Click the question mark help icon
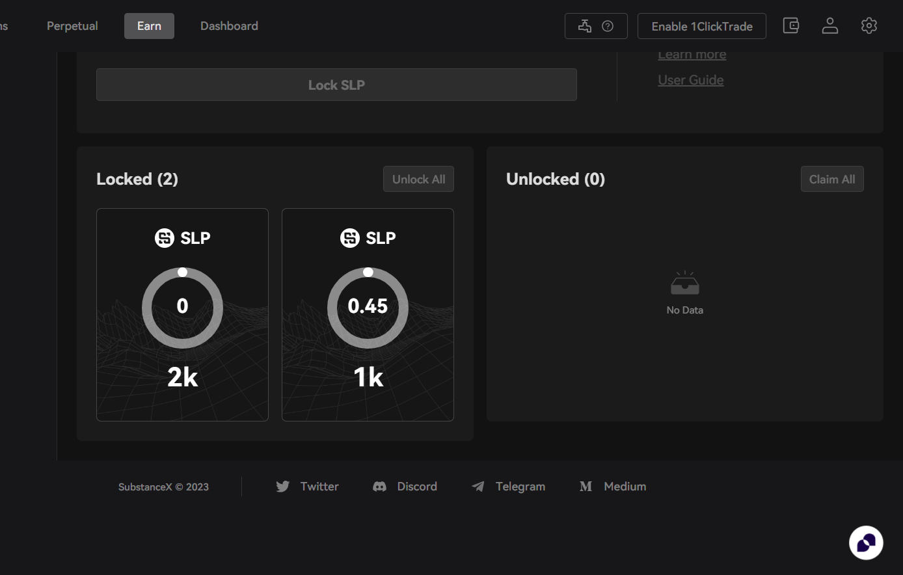Screen dimensions: 903x575 point(608,26)
